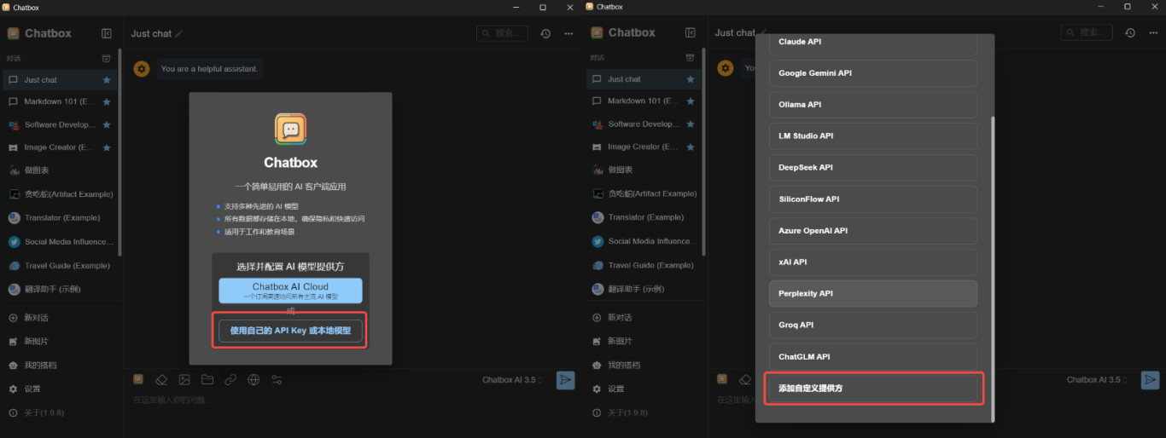
Task: Unstar Markdown 101 in left window
Action: 107,101
